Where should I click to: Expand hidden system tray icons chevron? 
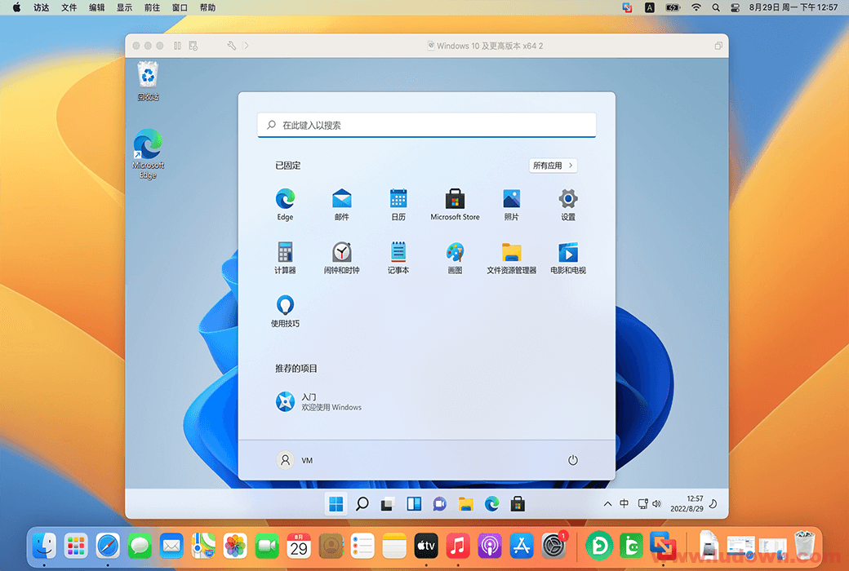607,504
